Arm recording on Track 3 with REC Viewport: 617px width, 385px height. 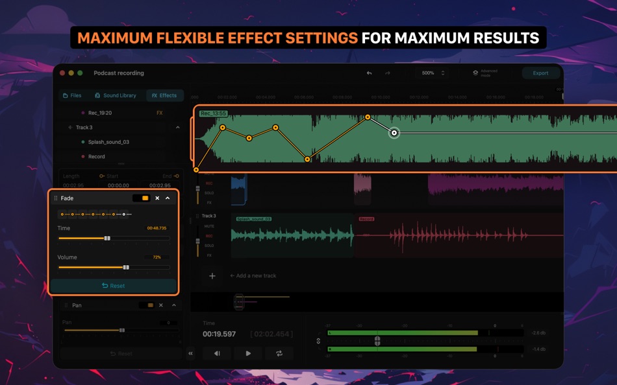[208, 235]
